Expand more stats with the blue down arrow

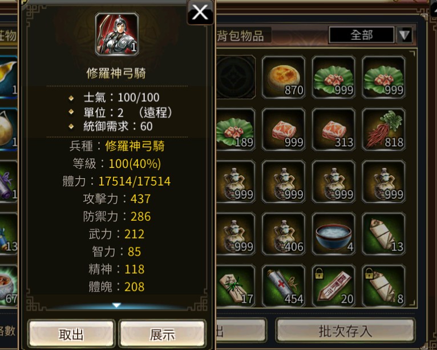click(116, 305)
